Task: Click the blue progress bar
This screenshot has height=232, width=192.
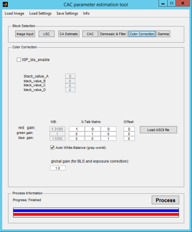Action: coord(96,211)
